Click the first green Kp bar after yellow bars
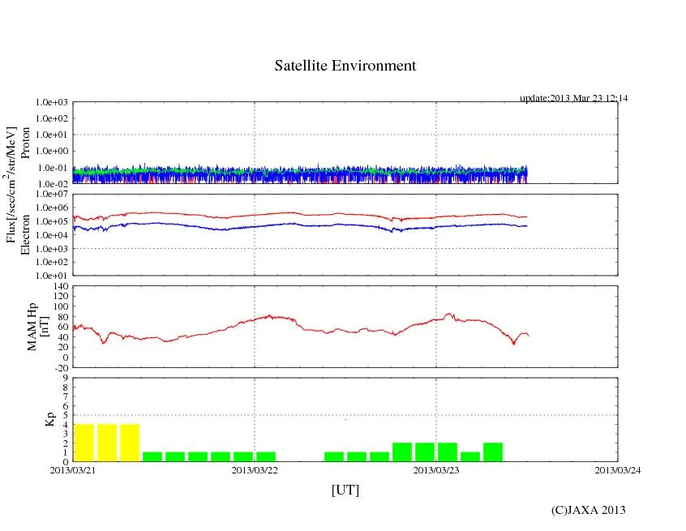 pyautogui.click(x=152, y=456)
